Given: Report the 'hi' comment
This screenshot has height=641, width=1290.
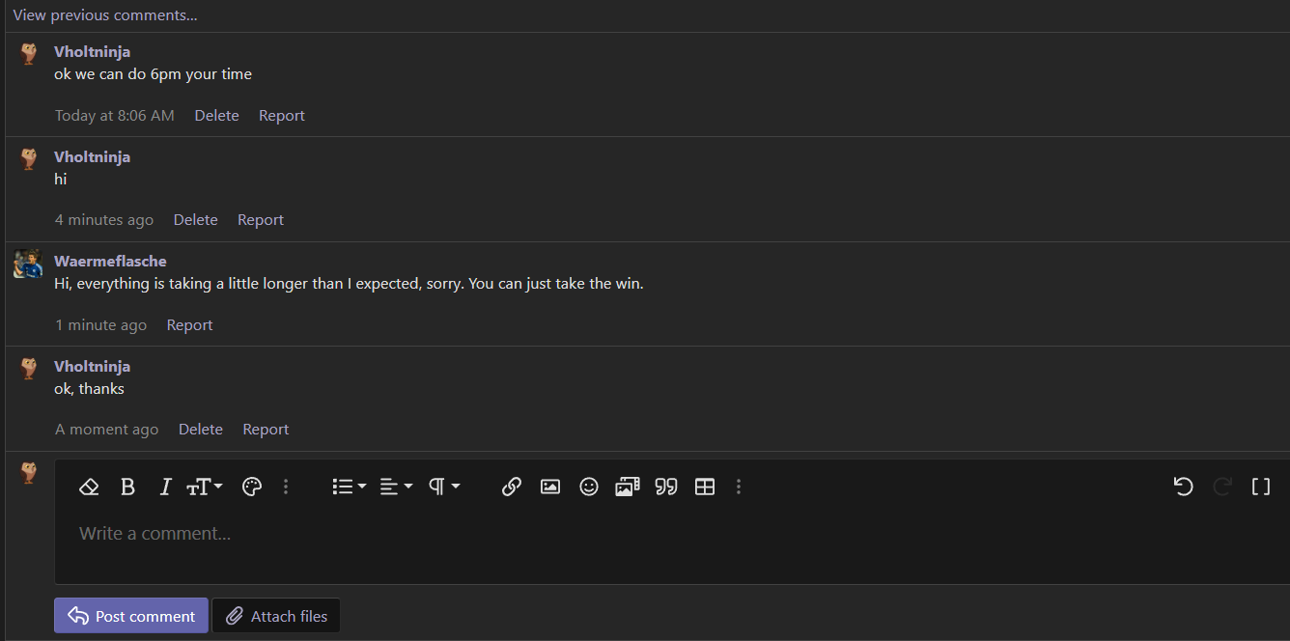Looking at the screenshot, I should click(x=261, y=220).
